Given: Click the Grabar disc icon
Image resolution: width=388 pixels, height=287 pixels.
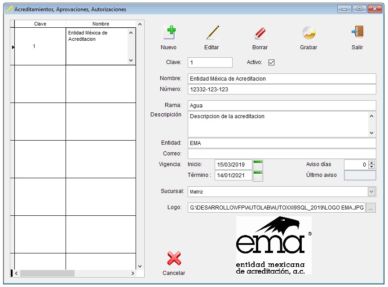Looking at the screenshot, I should [x=309, y=33].
